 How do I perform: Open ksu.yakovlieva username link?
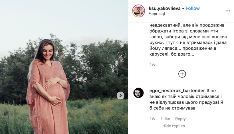(x=165, y=8)
